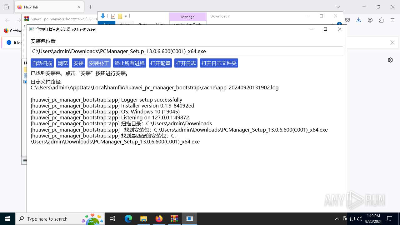Click the log file path ending app-20240920131902.log

point(155,87)
